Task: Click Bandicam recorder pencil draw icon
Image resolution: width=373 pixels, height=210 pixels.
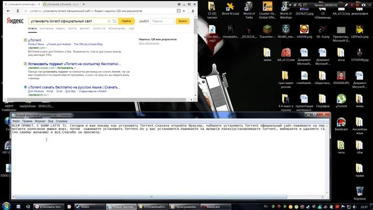Action: click(x=346, y=5)
